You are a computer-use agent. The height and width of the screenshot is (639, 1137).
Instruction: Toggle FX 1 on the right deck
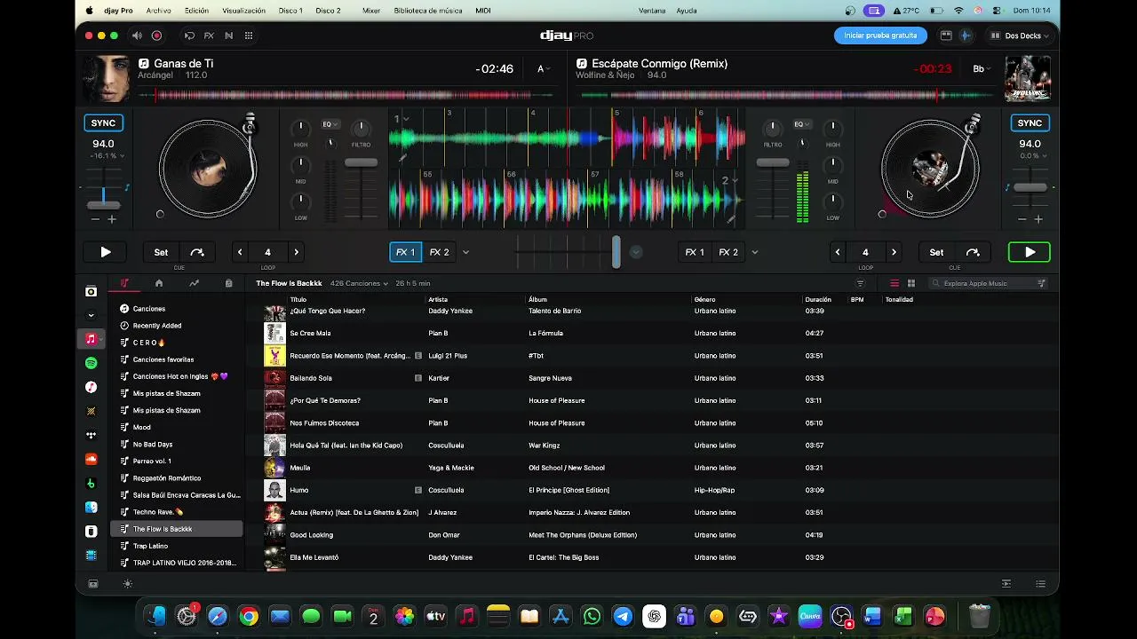(695, 252)
